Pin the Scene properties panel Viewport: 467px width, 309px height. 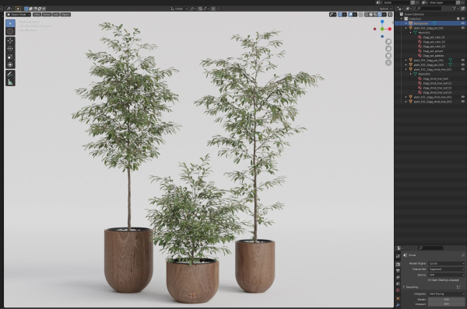pyautogui.click(x=462, y=255)
